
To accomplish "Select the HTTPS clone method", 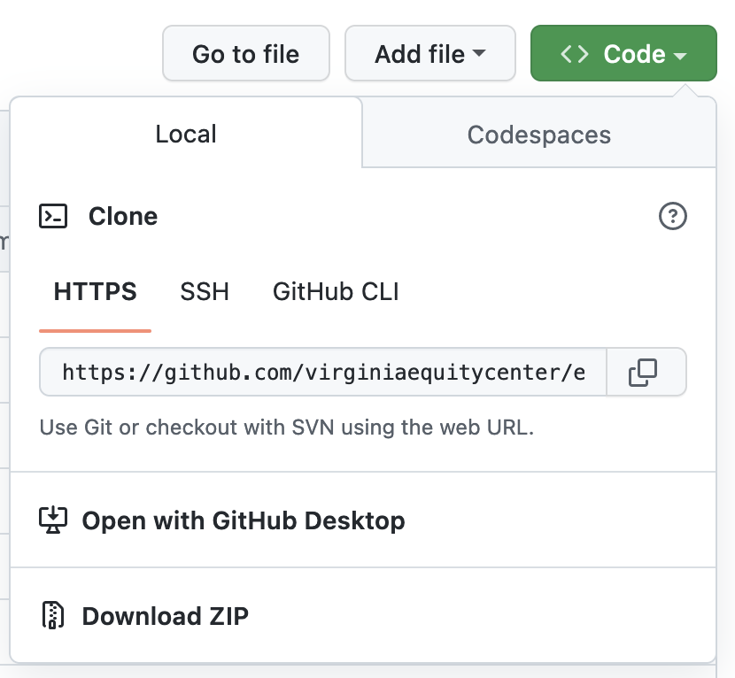I will [95, 291].
